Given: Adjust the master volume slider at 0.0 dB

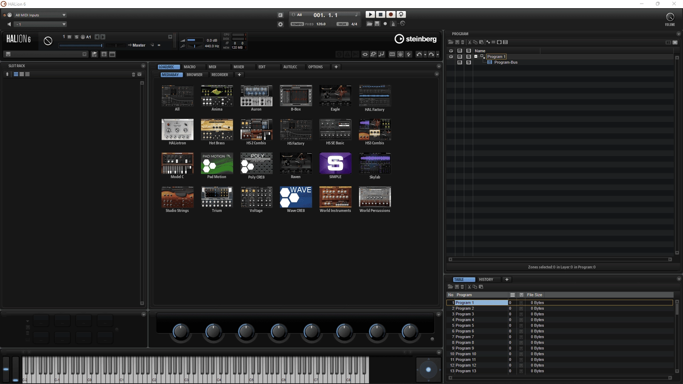Looking at the screenshot, I should click(x=195, y=40).
